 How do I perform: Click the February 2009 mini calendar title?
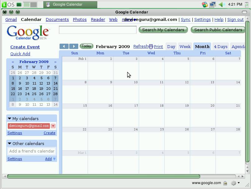click(x=34, y=62)
